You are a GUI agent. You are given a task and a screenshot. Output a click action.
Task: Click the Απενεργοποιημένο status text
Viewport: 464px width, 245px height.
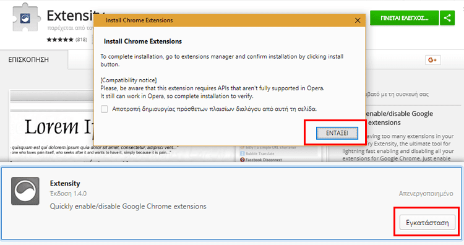point(426,194)
